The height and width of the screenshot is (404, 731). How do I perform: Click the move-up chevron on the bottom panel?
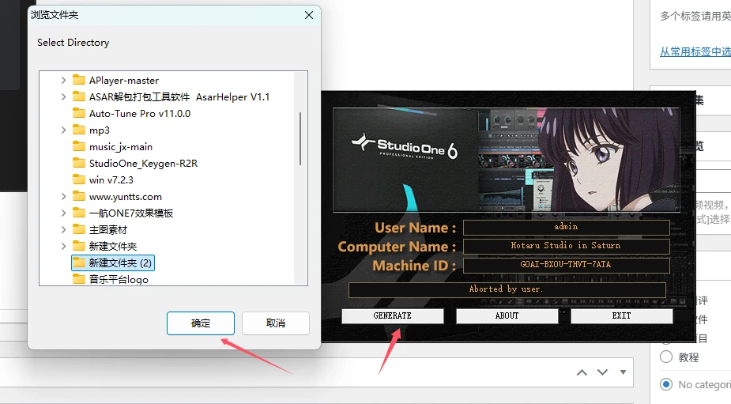coord(582,372)
